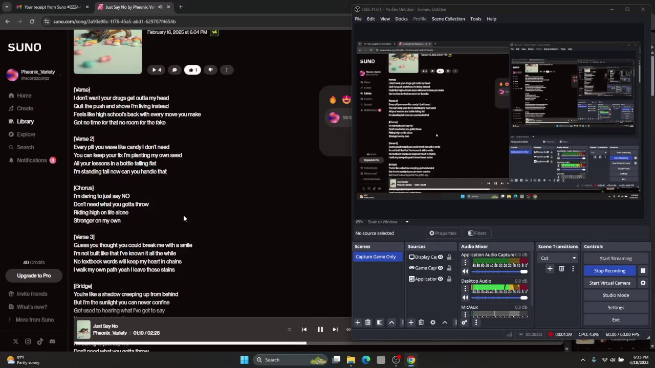This screenshot has width=655, height=368.
Task: Open the OBS Tools menu
Action: pyautogui.click(x=475, y=19)
